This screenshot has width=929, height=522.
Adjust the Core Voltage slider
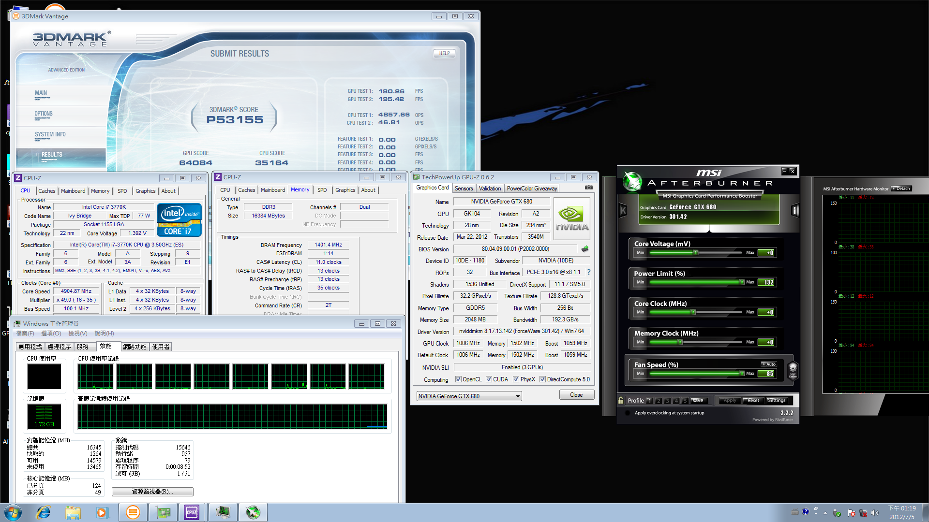tap(696, 253)
